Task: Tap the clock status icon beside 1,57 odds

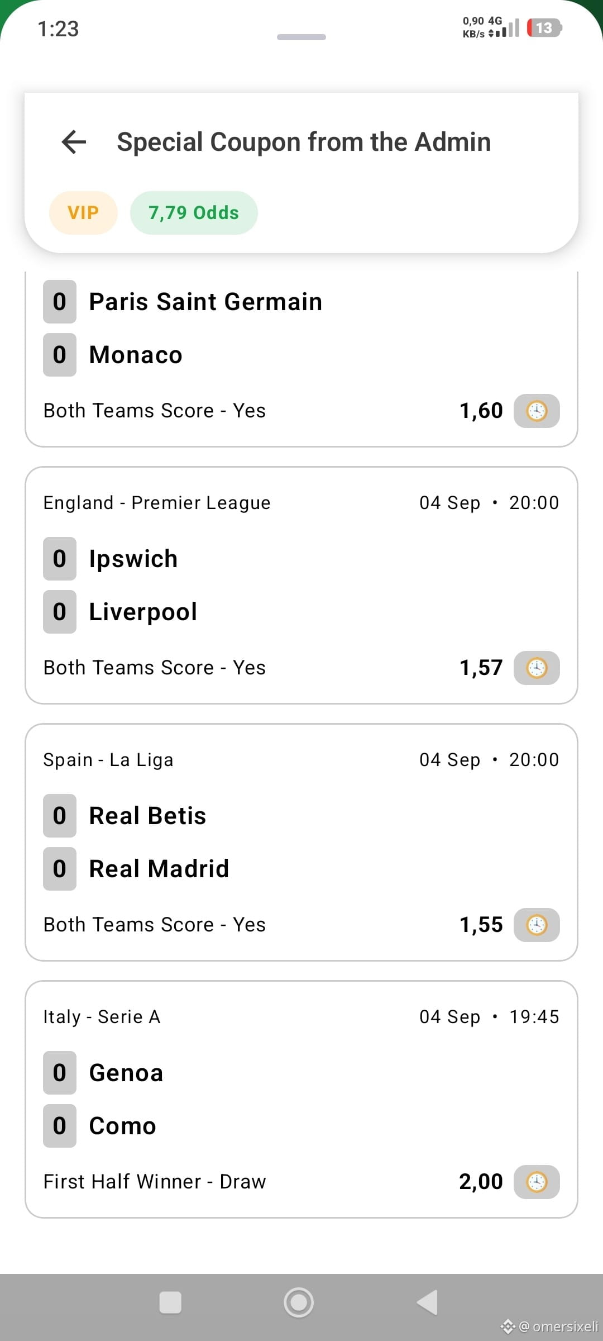Action: [537, 668]
